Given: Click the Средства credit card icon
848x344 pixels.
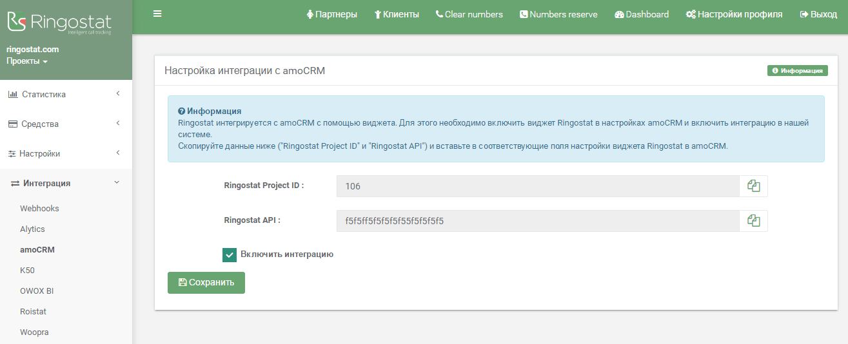Looking at the screenshot, I should pos(13,124).
